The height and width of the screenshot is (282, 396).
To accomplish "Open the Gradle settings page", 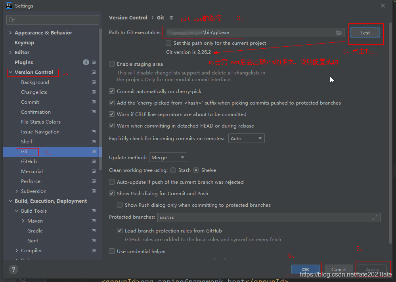I will pyautogui.click(x=35, y=231).
